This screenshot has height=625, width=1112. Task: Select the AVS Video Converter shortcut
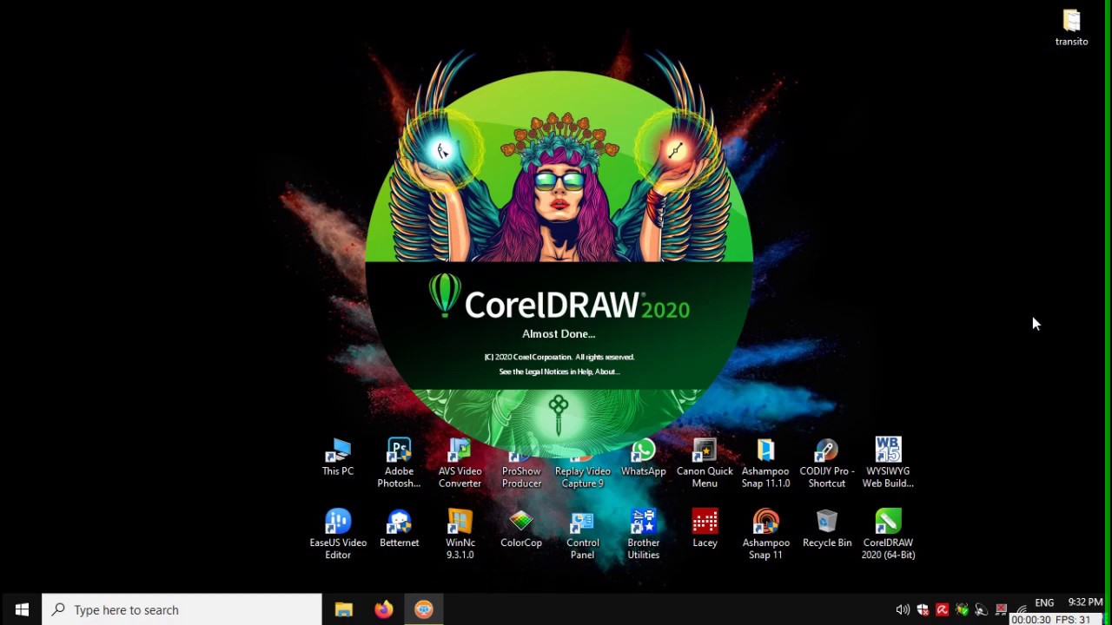click(x=460, y=463)
